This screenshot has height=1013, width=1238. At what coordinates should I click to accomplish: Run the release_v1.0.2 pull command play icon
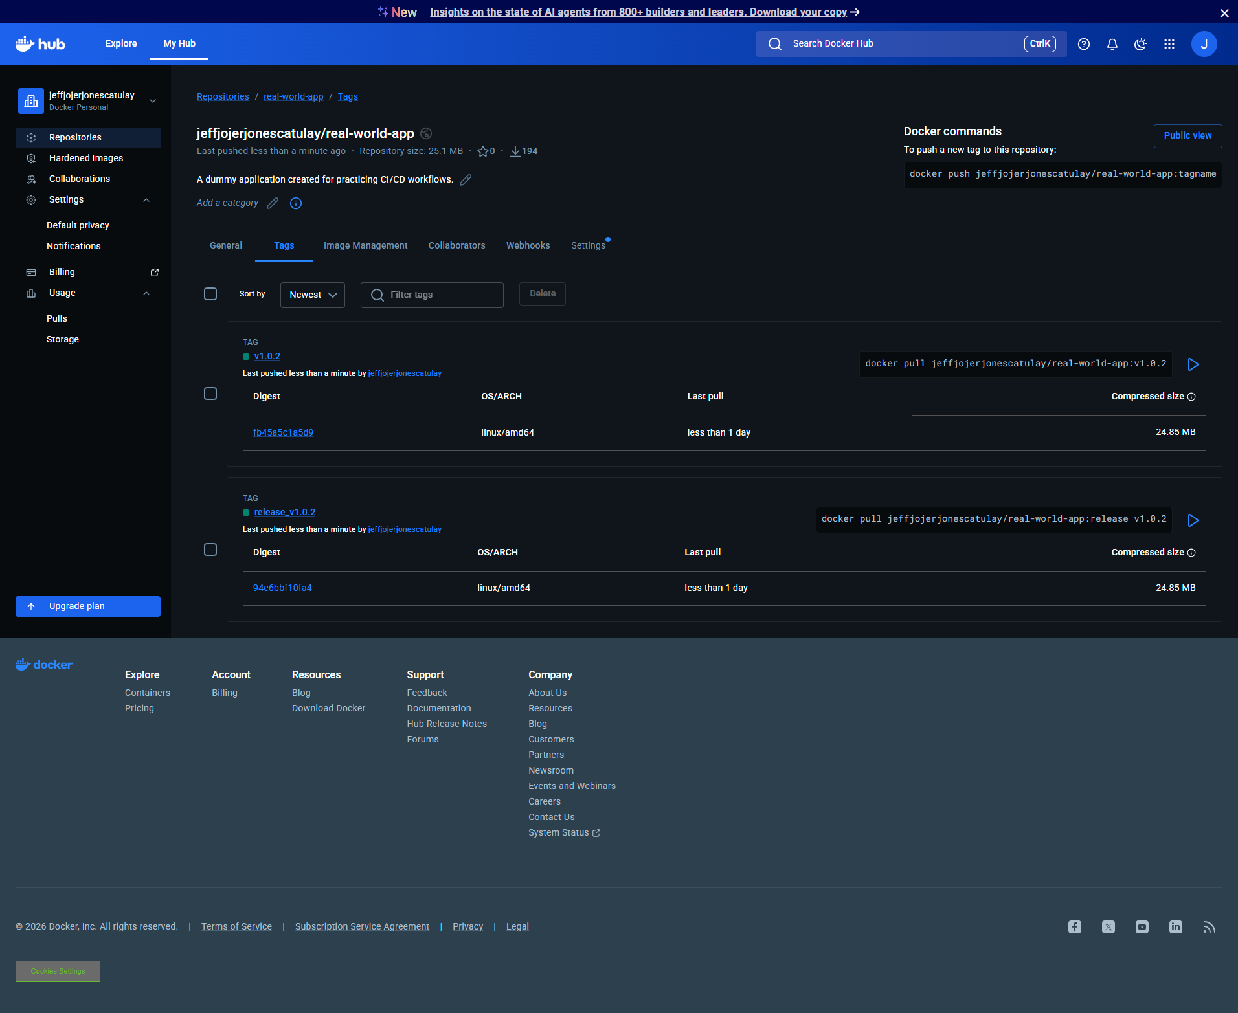coord(1193,520)
